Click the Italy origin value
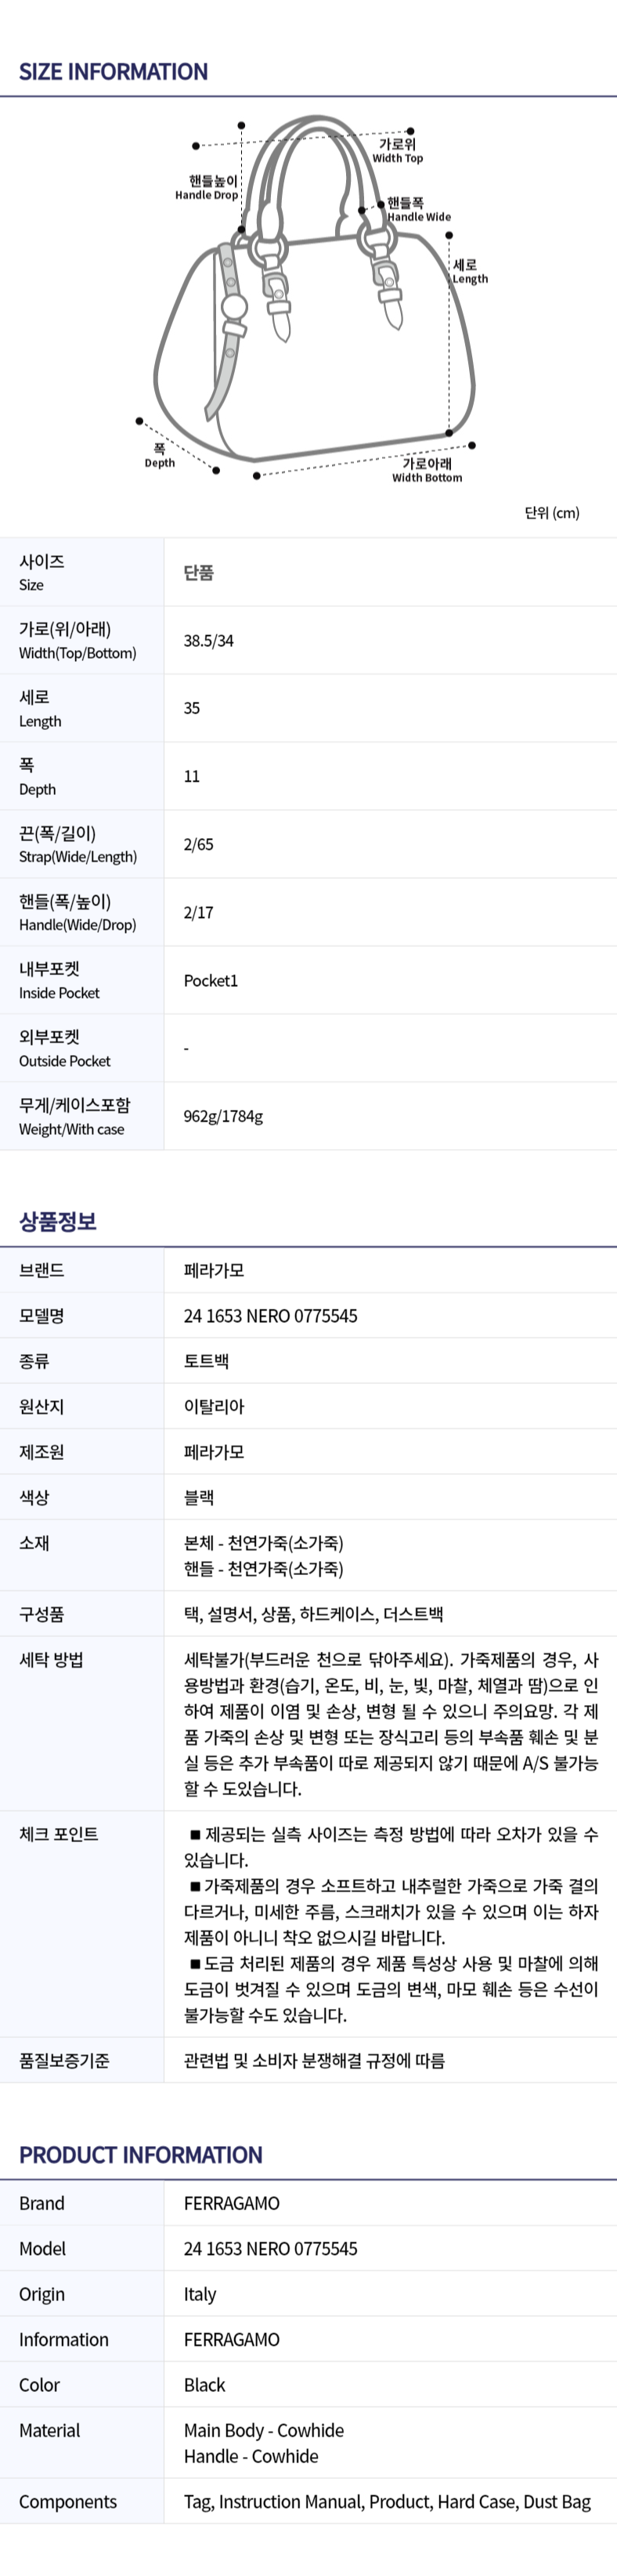 pos(200,2294)
